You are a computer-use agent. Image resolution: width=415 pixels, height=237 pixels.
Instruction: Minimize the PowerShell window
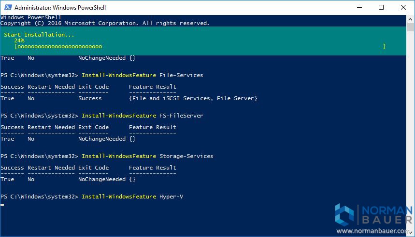click(359, 7)
